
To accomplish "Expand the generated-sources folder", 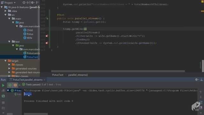I will click(x=9, y=68).
